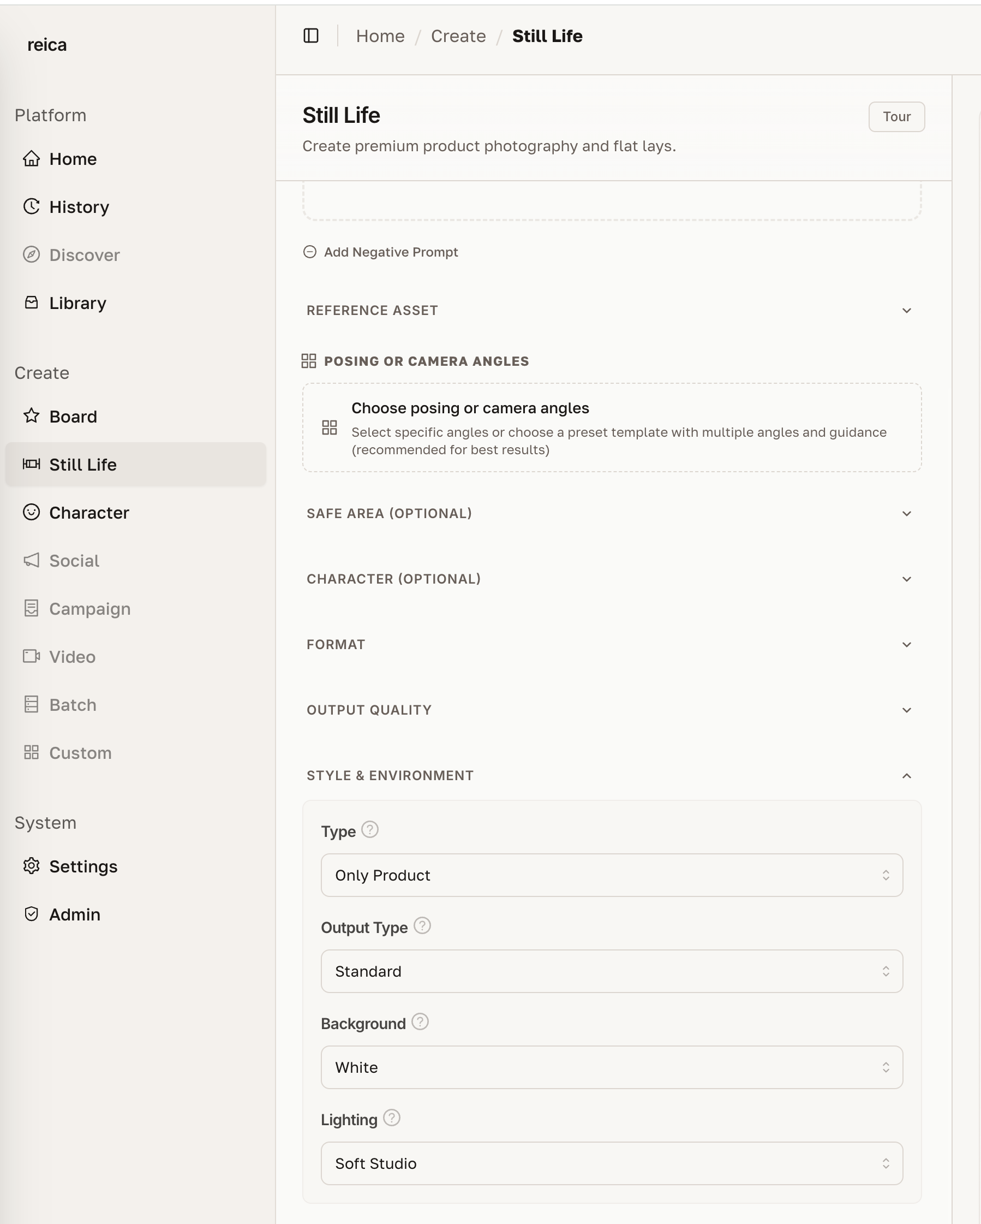Screen dimensions: 981x1224
Task: Select the Still Life camera icon
Action: point(31,465)
